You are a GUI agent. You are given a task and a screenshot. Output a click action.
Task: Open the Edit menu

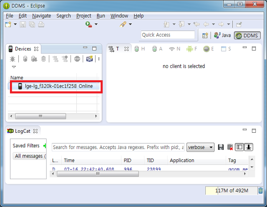coord(23,16)
